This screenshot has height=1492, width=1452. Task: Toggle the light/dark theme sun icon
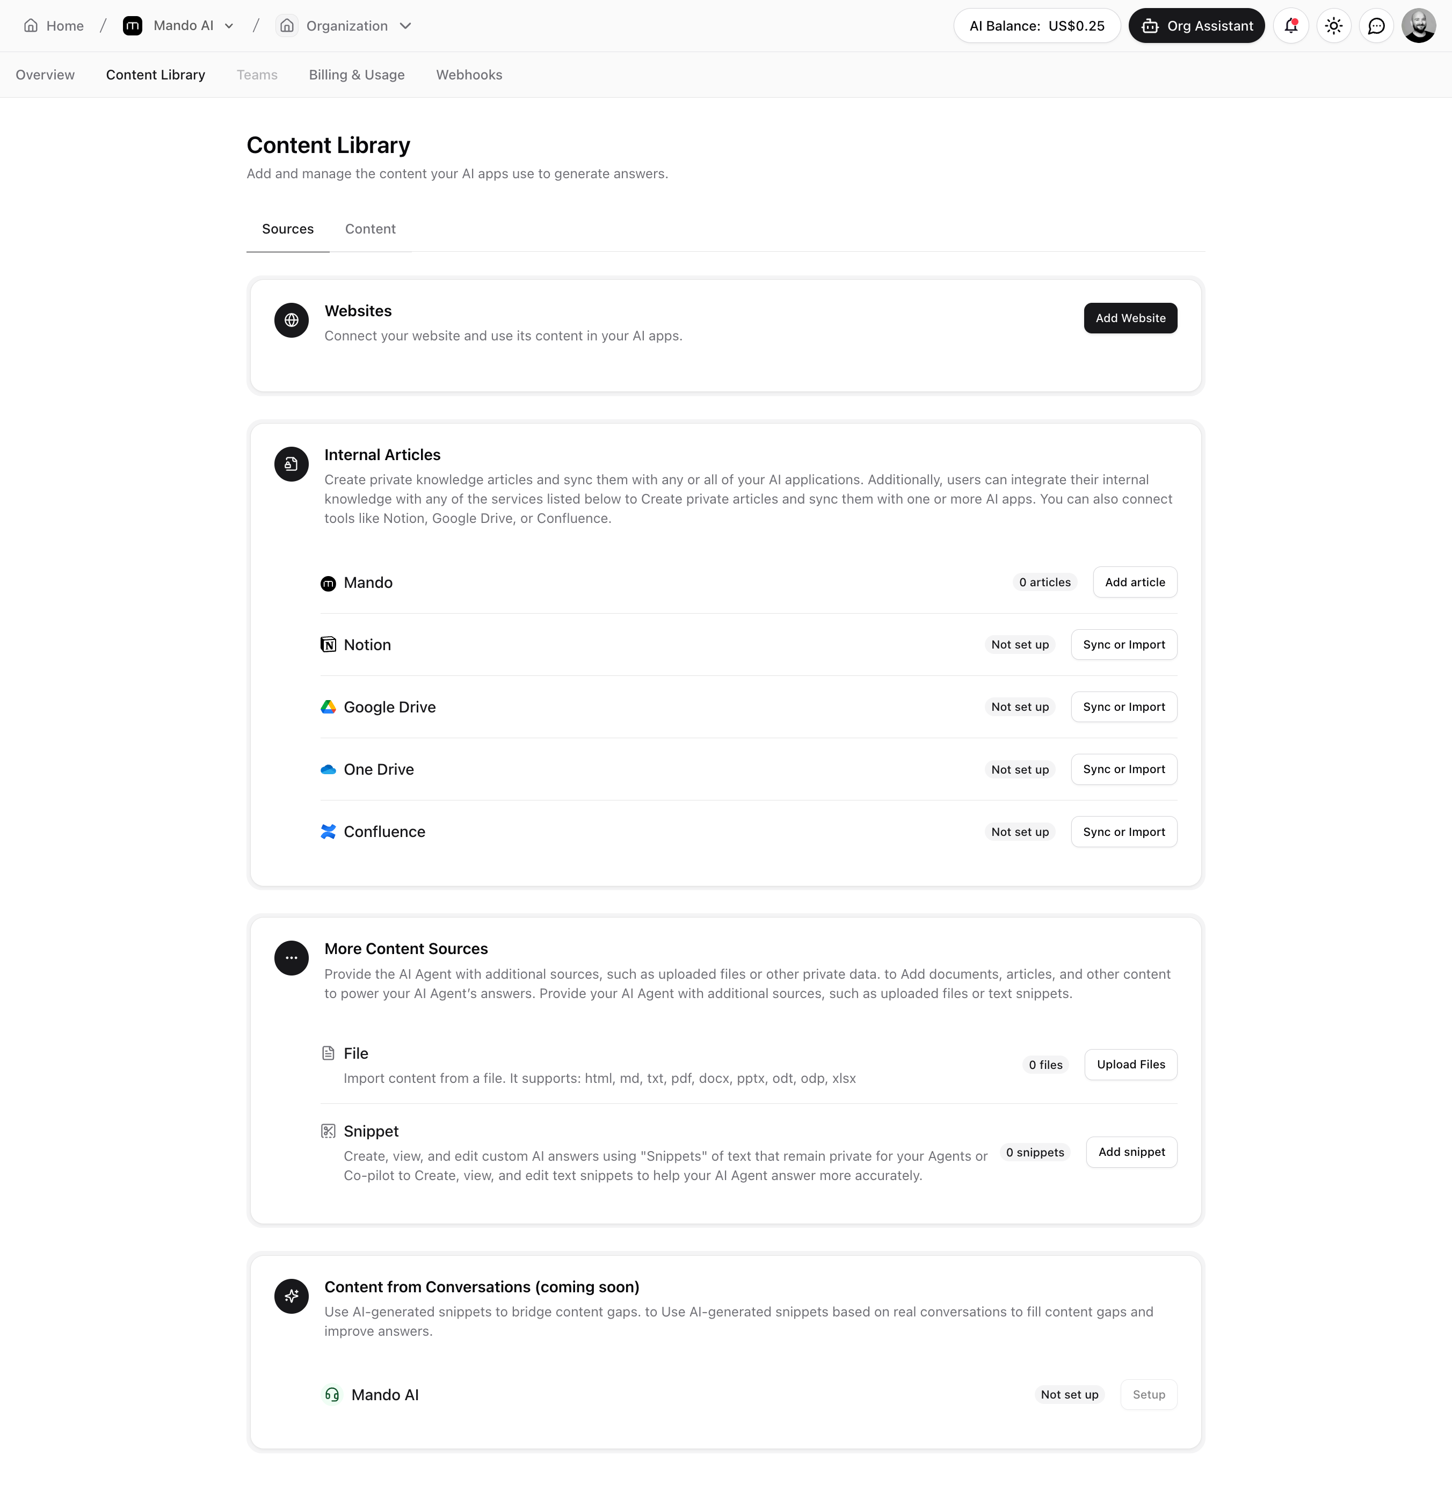[1333, 26]
